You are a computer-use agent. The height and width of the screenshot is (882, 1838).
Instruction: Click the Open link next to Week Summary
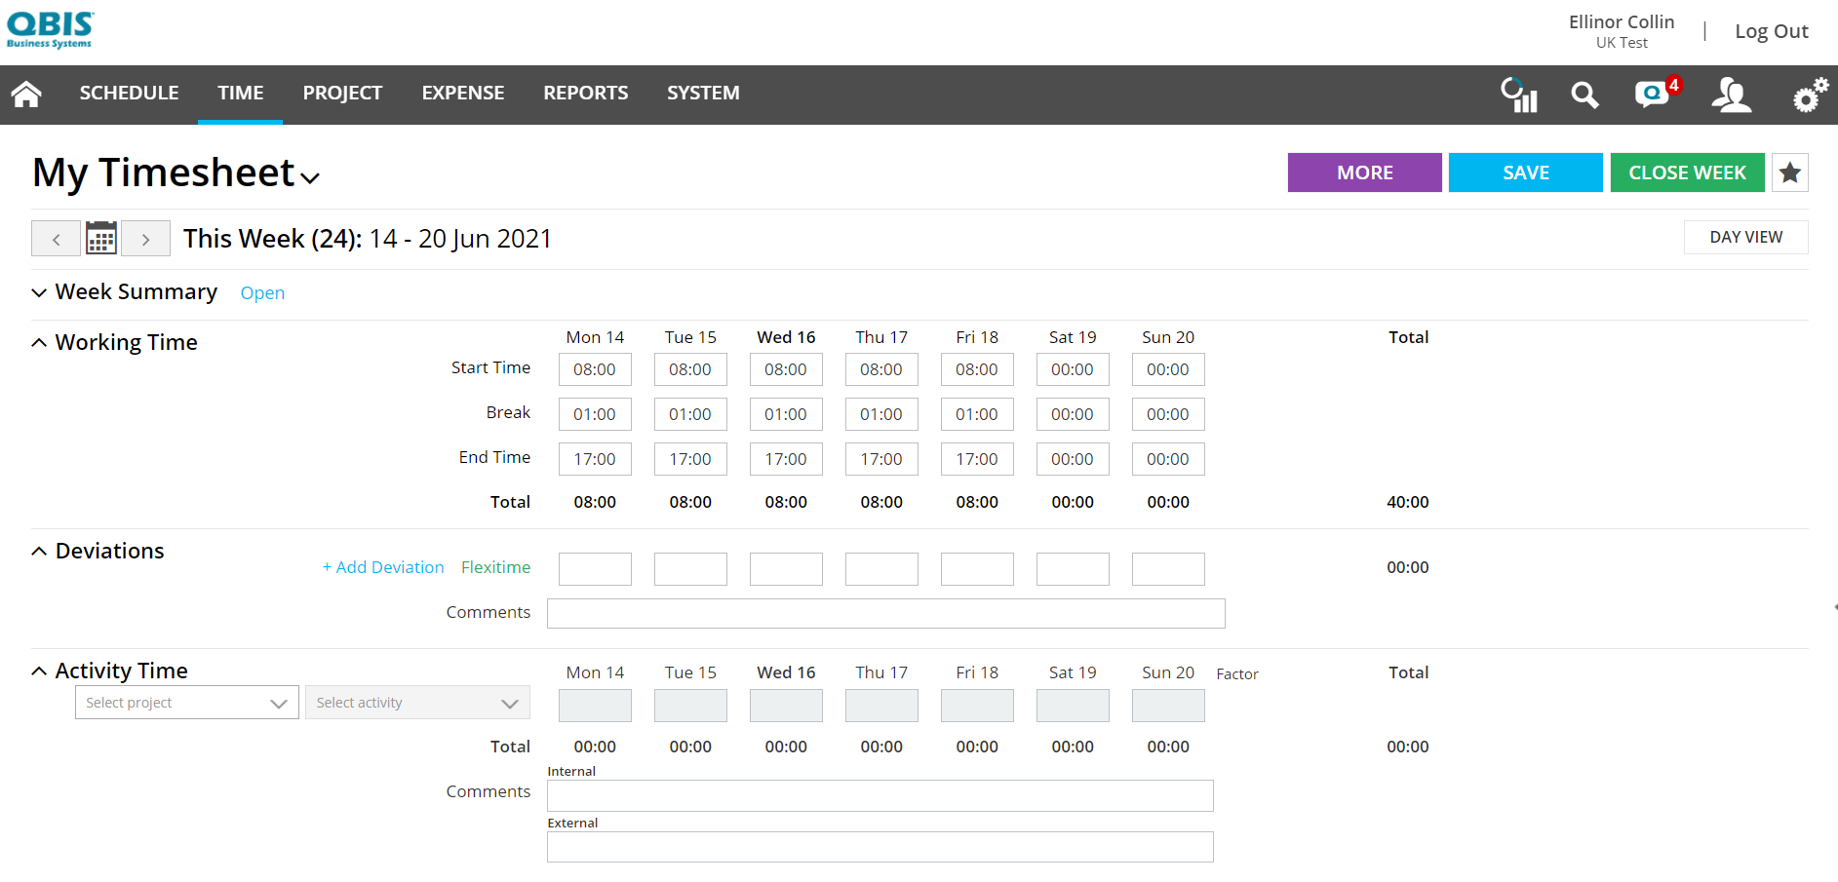pyautogui.click(x=262, y=292)
